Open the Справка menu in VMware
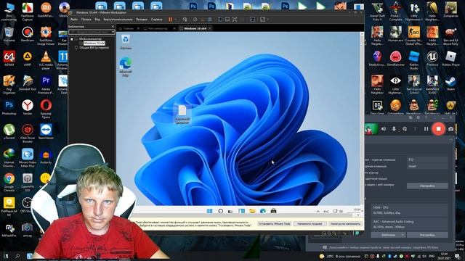Screen dimensions: 465x261 coord(157,20)
